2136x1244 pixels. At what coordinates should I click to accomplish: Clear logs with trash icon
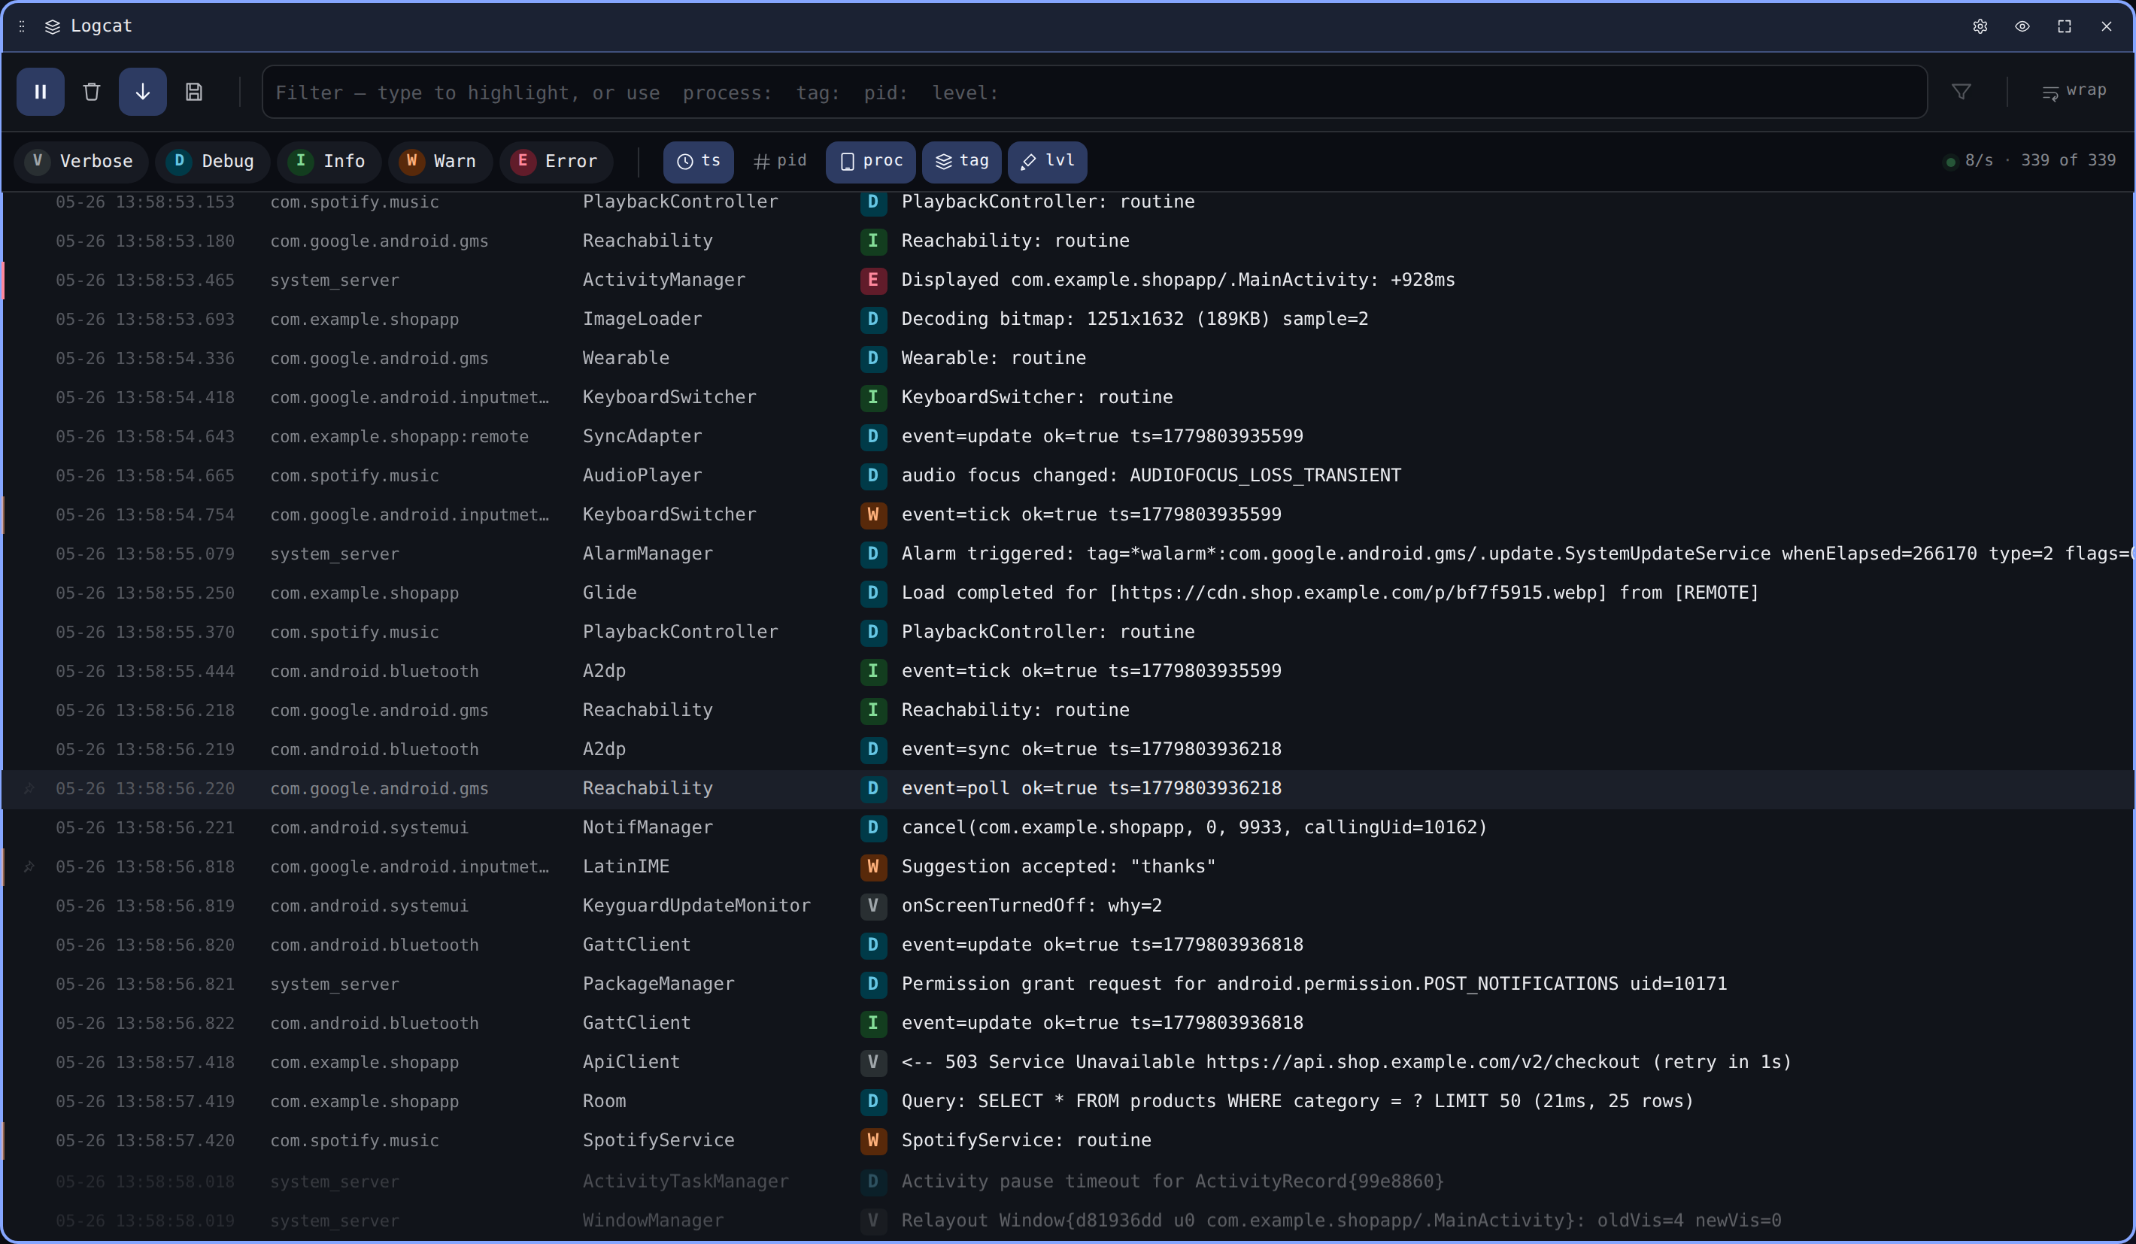tap(92, 92)
